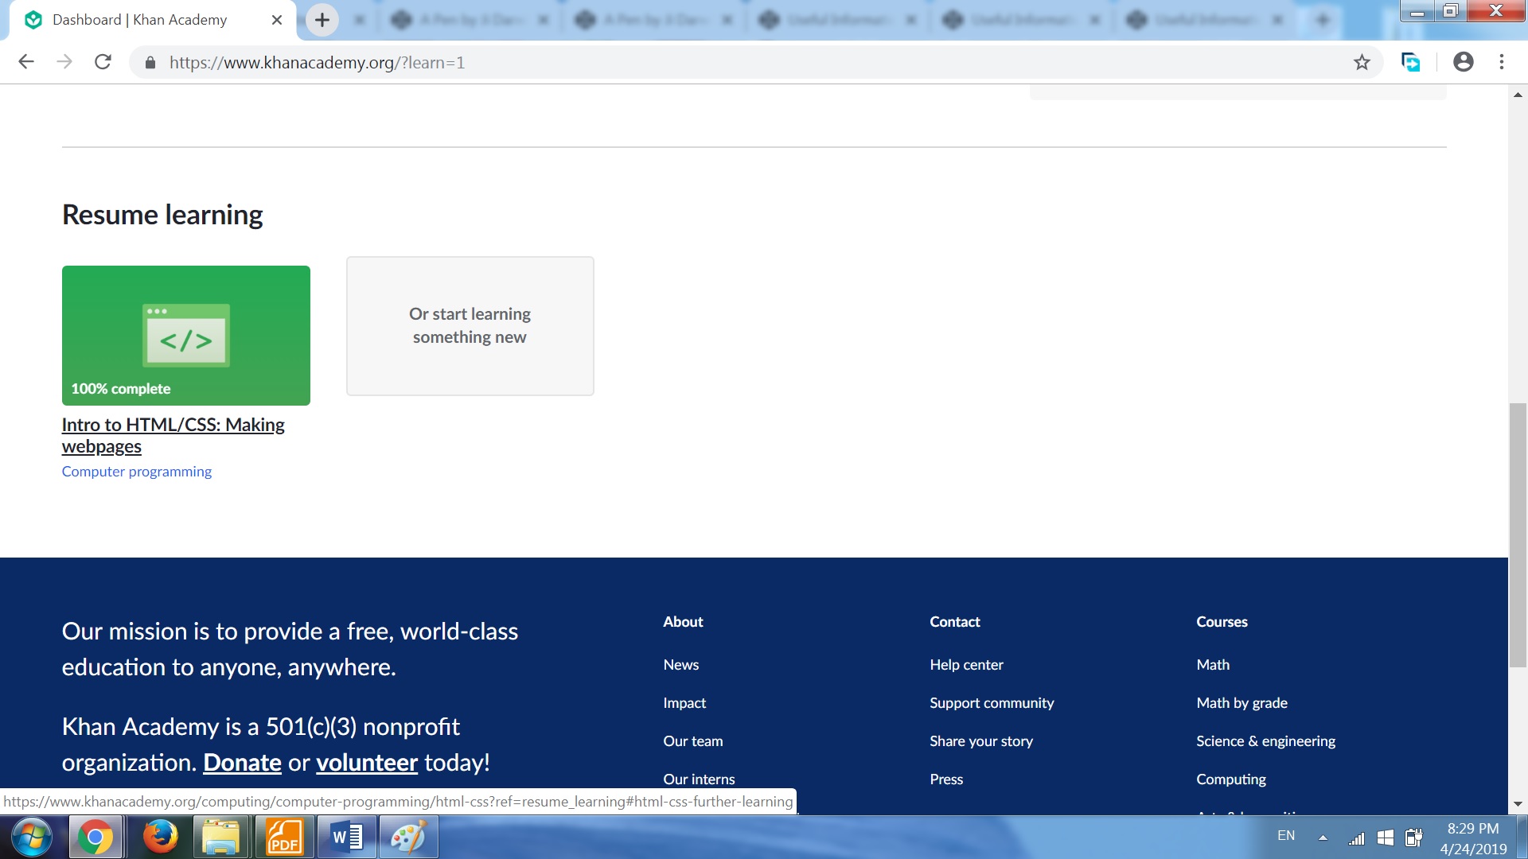Image resolution: width=1528 pixels, height=859 pixels.
Task: Open the translate extension icon
Action: coord(1410,62)
